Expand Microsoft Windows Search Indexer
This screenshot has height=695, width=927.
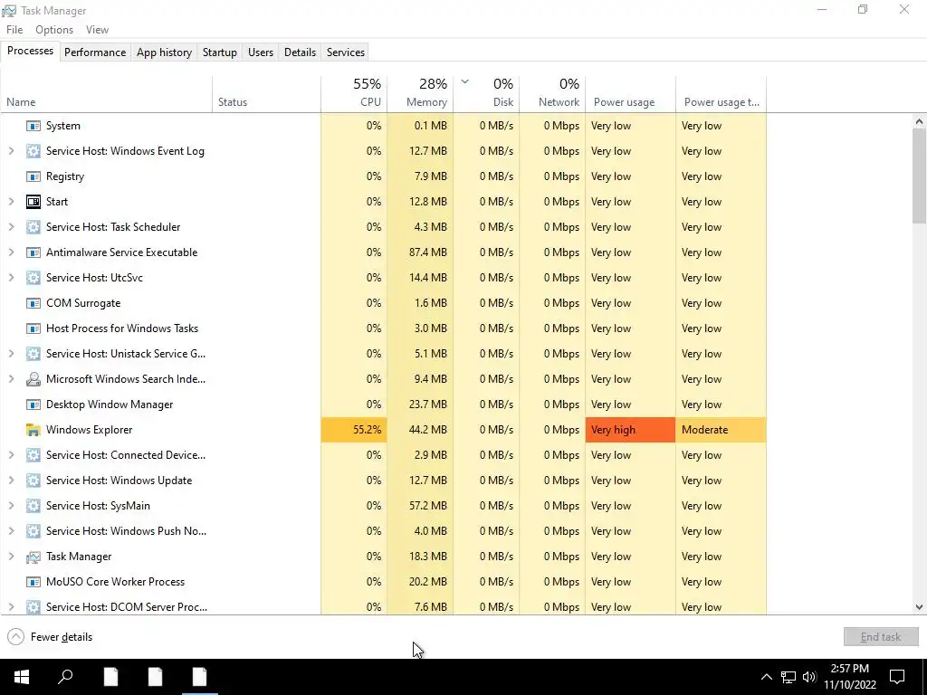click(x=11, y=379)
